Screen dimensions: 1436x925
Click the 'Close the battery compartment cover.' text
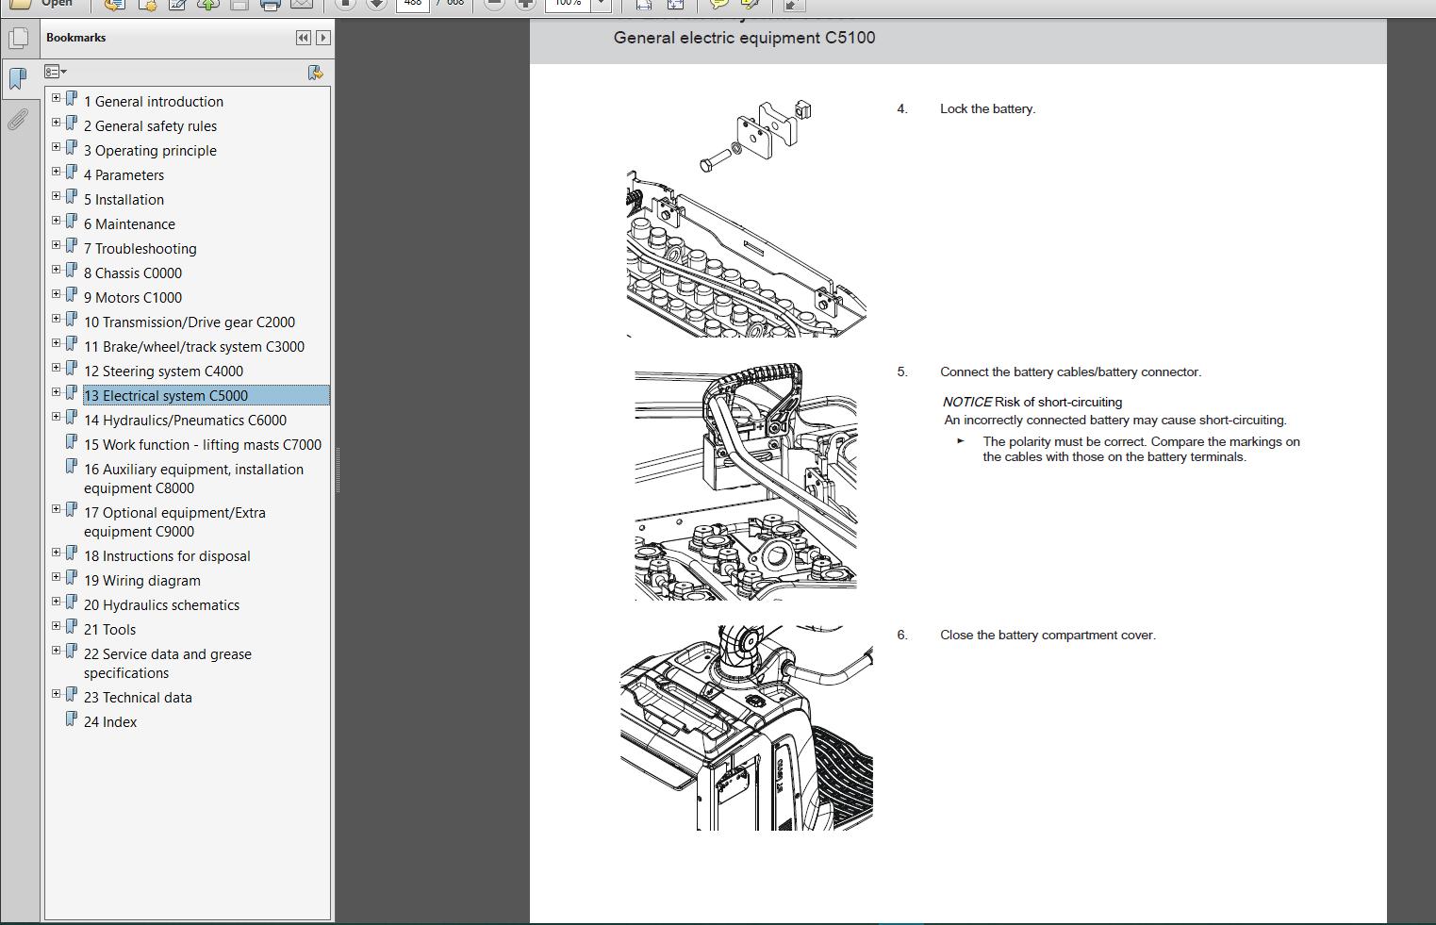(1048, 636)
